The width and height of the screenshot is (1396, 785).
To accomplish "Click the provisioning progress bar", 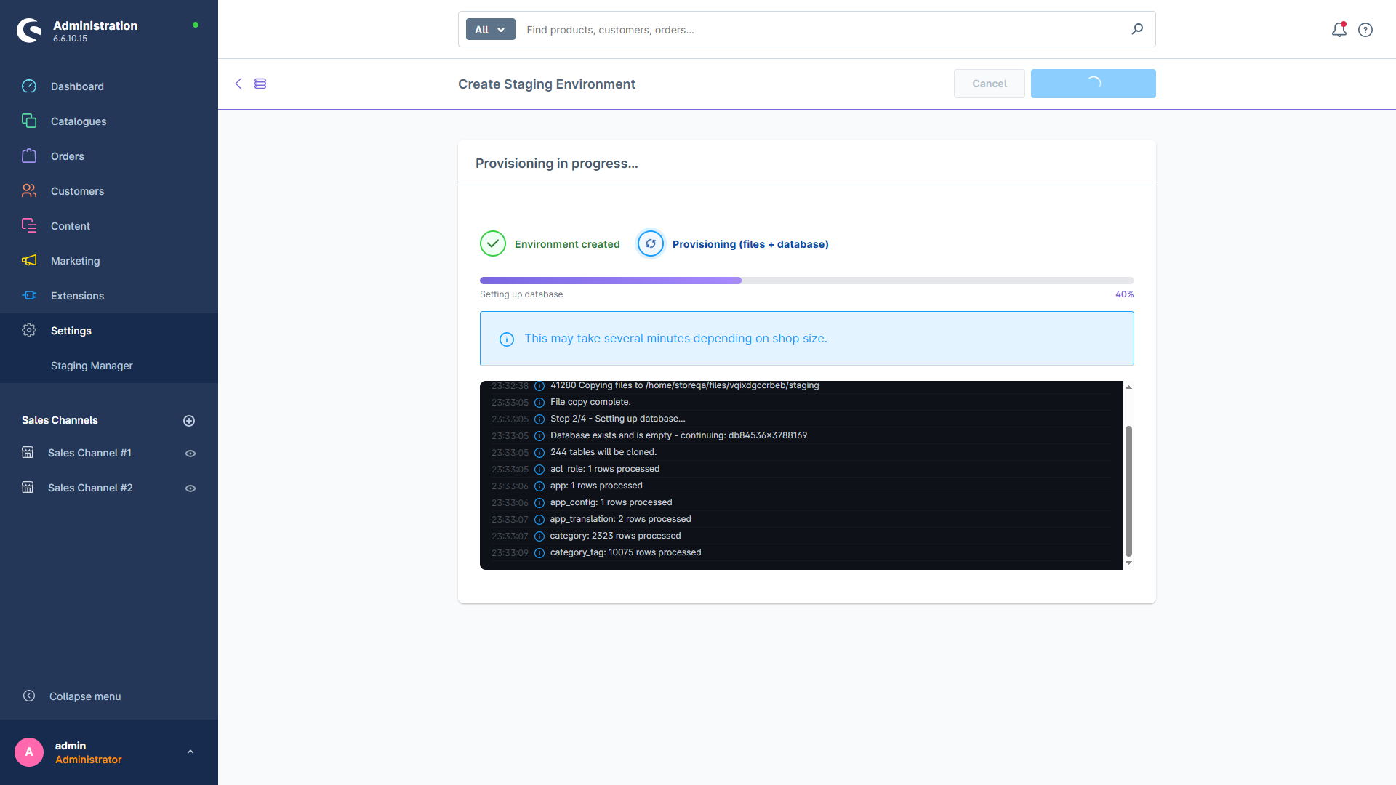I will tap(807, 281).
